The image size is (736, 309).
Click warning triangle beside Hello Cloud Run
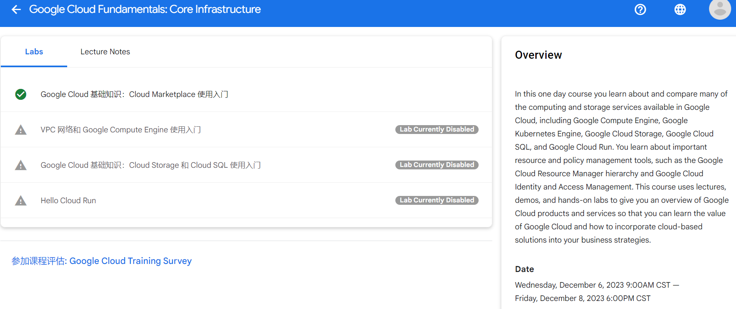pyautogui.click(x=21, y=201)
